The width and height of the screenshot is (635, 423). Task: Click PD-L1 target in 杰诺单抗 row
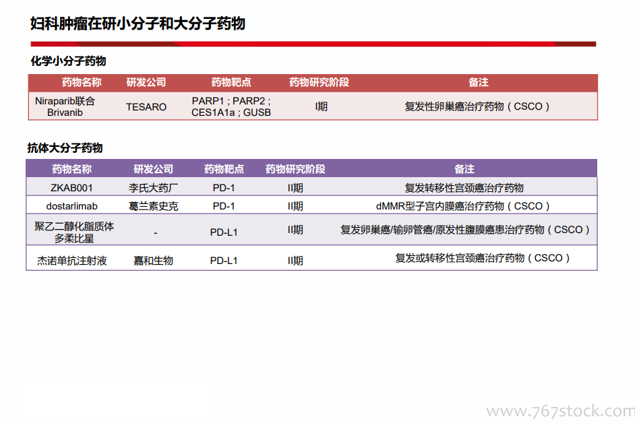(x=224, y=261)
